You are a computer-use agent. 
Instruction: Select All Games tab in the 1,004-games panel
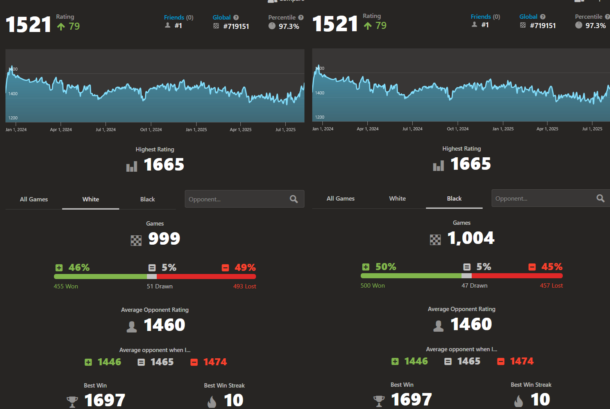click(341, 199)
